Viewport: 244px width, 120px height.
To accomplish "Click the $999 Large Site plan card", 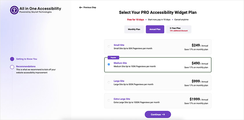I will [158, 83].
